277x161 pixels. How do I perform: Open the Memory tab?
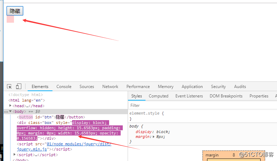click(166, 87)
